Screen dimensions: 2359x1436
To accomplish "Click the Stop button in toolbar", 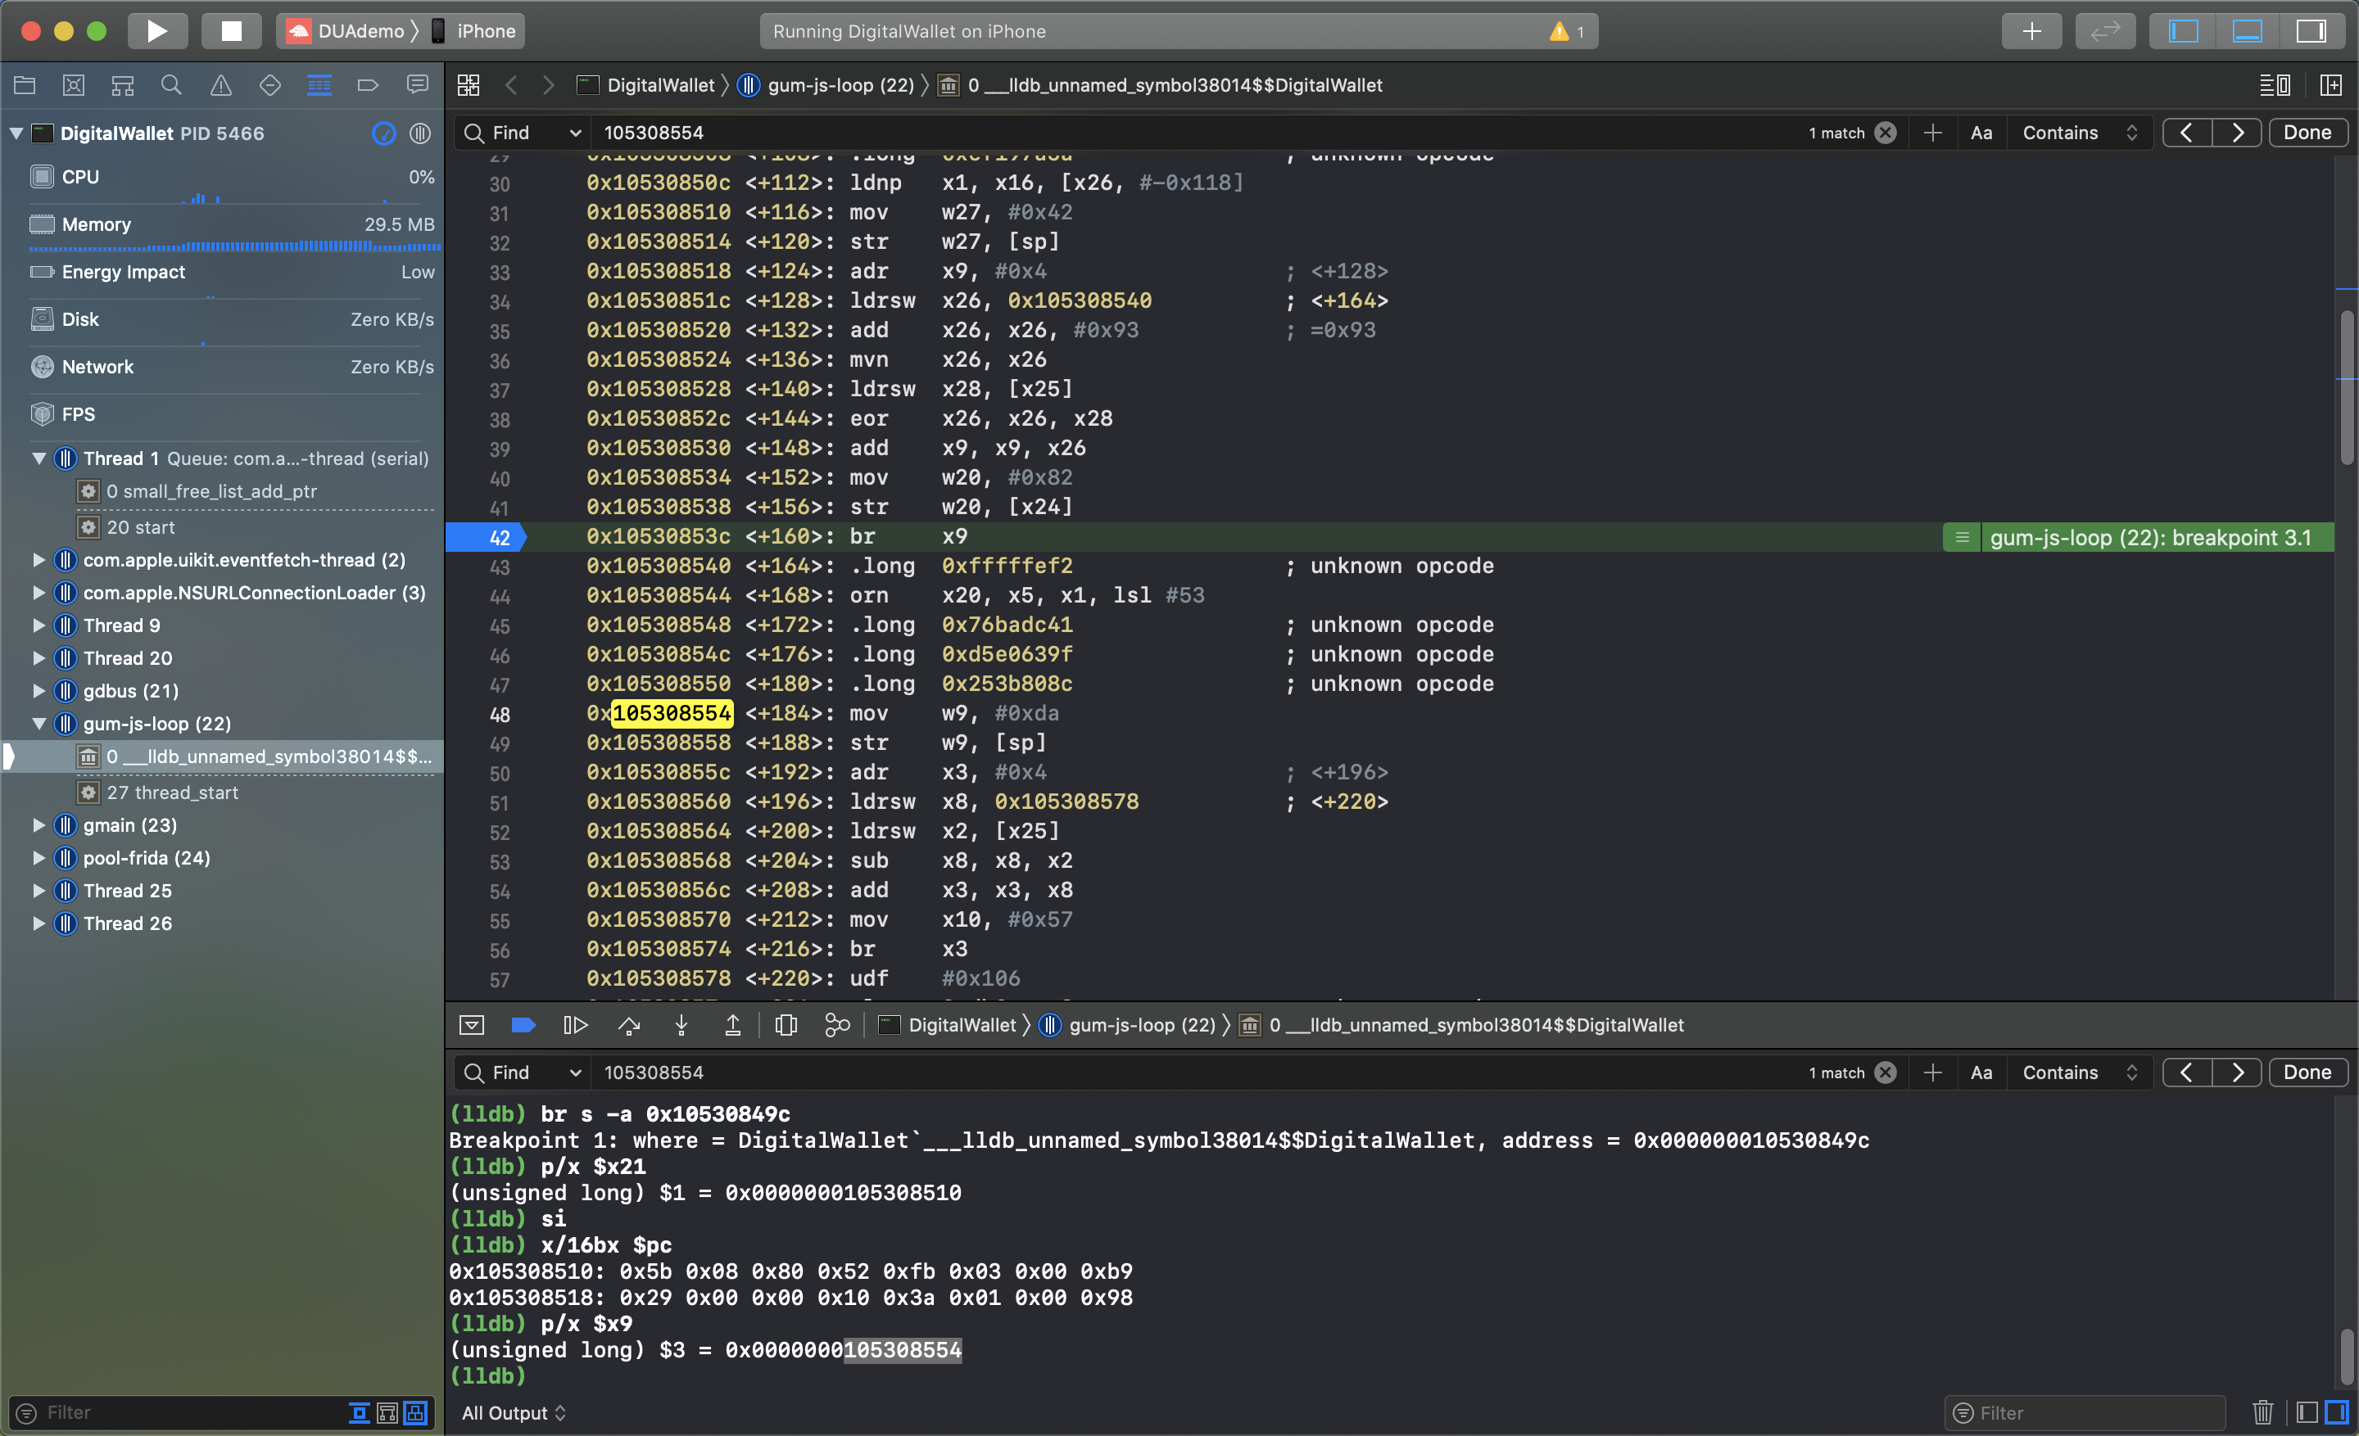I will pos(231,30).
